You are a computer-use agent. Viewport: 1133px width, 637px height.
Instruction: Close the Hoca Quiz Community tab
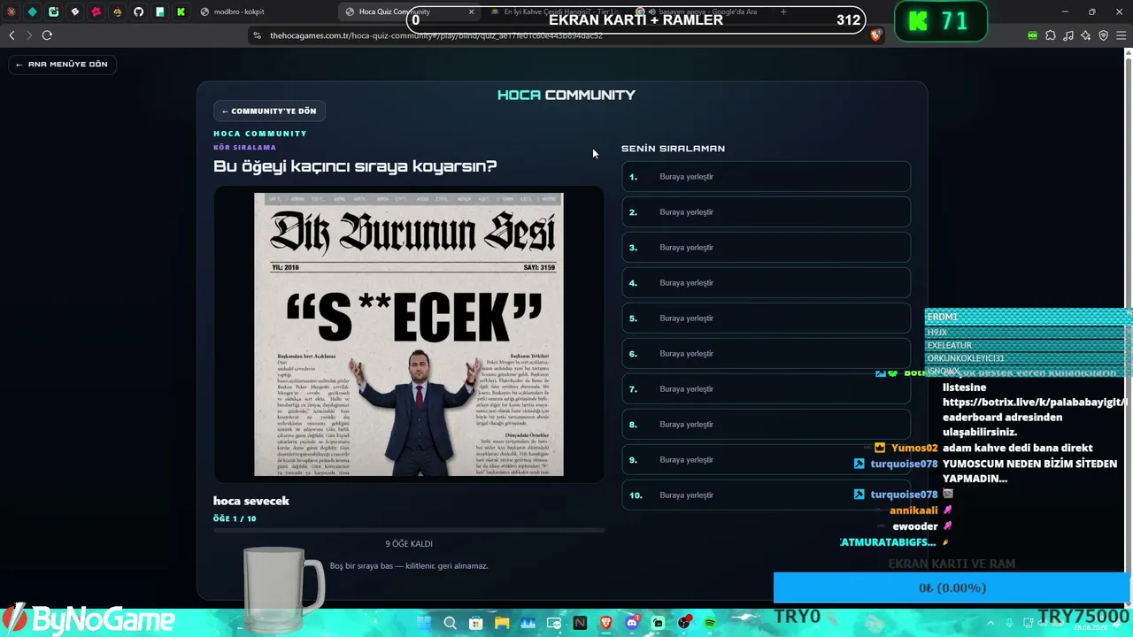471,12
